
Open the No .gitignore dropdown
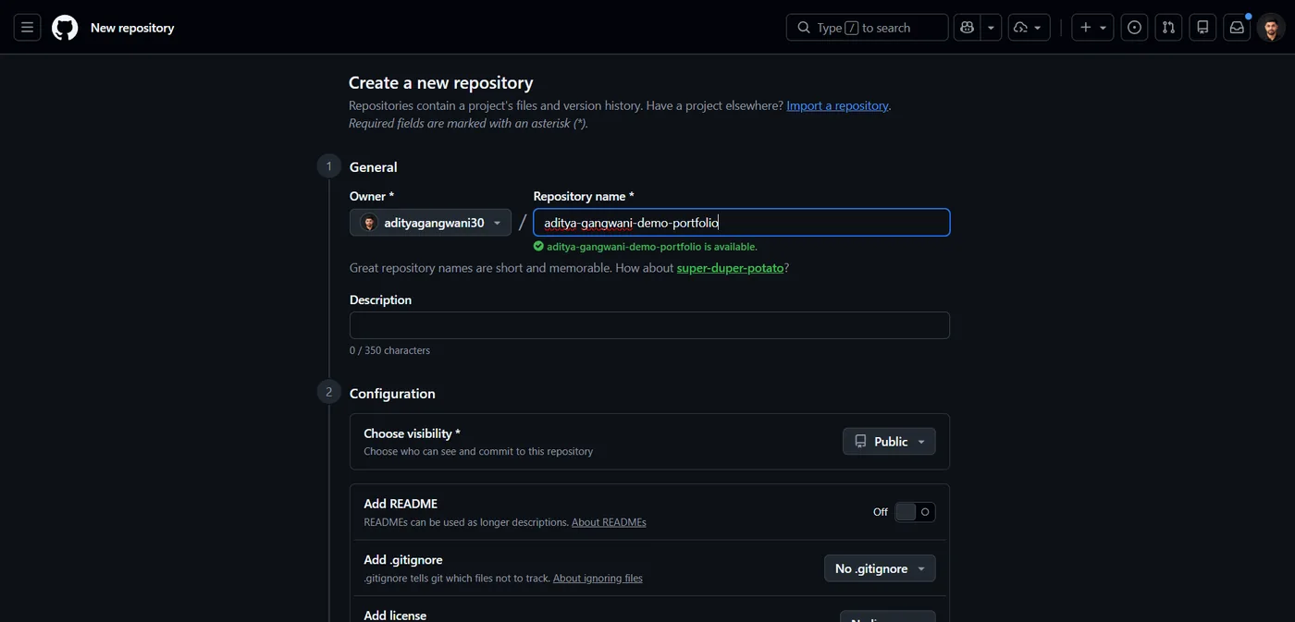point(880,568)
